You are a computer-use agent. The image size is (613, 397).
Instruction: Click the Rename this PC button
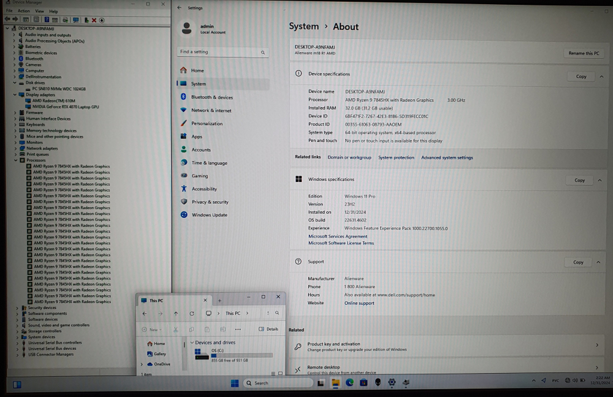tap(584, 53)
